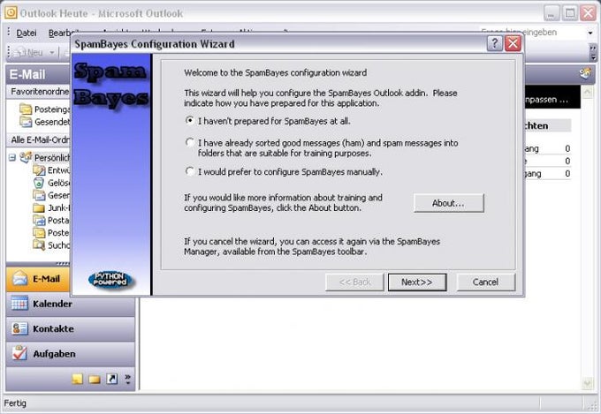
Task: Cancel the SpamBayes wizard
Action: (x=485, y=282)
